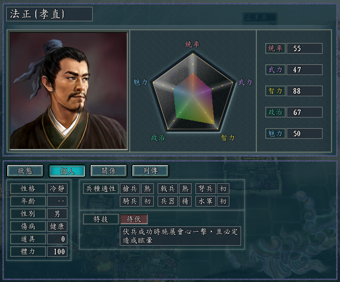Select the 水軍 aptitude cell
The image size is (340, 282).
pos(205,201)
